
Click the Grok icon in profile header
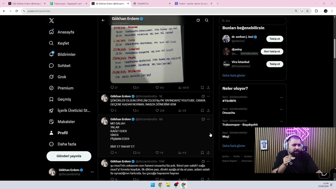198,20
